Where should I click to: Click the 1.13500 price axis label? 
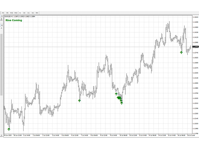point(196,63)
